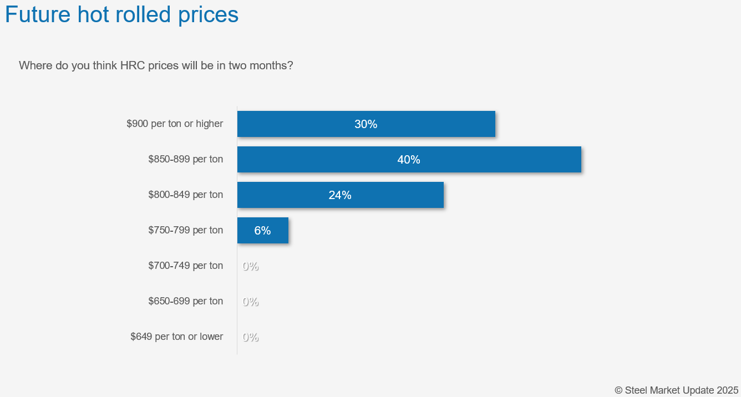This screenshot has height=397, width=741.
Task: Click the 40% data label text
Action: pos(409,160)
